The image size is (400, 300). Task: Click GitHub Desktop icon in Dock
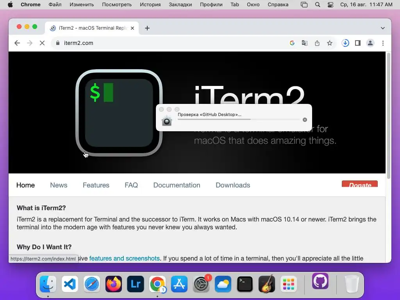pyautogui.click(x=320, y=281)
